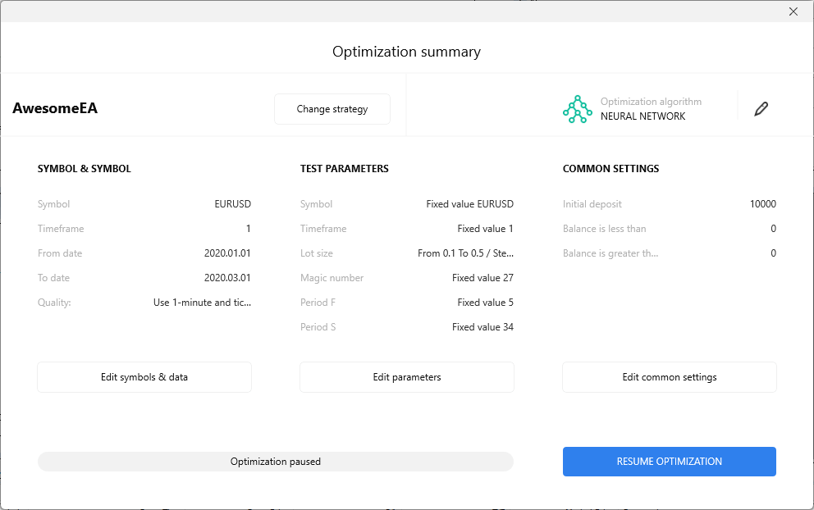This screenshot has width=814, height=510.
Task: Click the From date value 2020.01.01
Action: click(x=227, y=253)
